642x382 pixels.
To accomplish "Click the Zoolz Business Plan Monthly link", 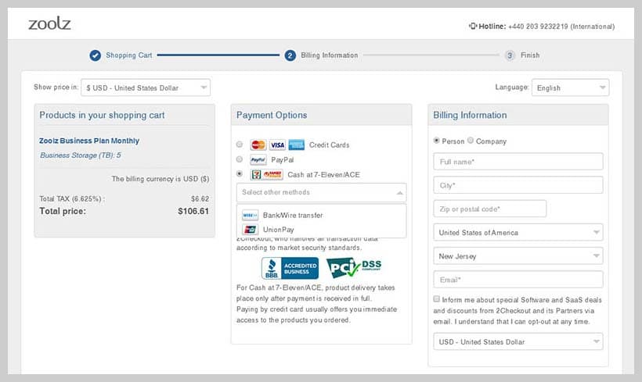I will (89, 141).
